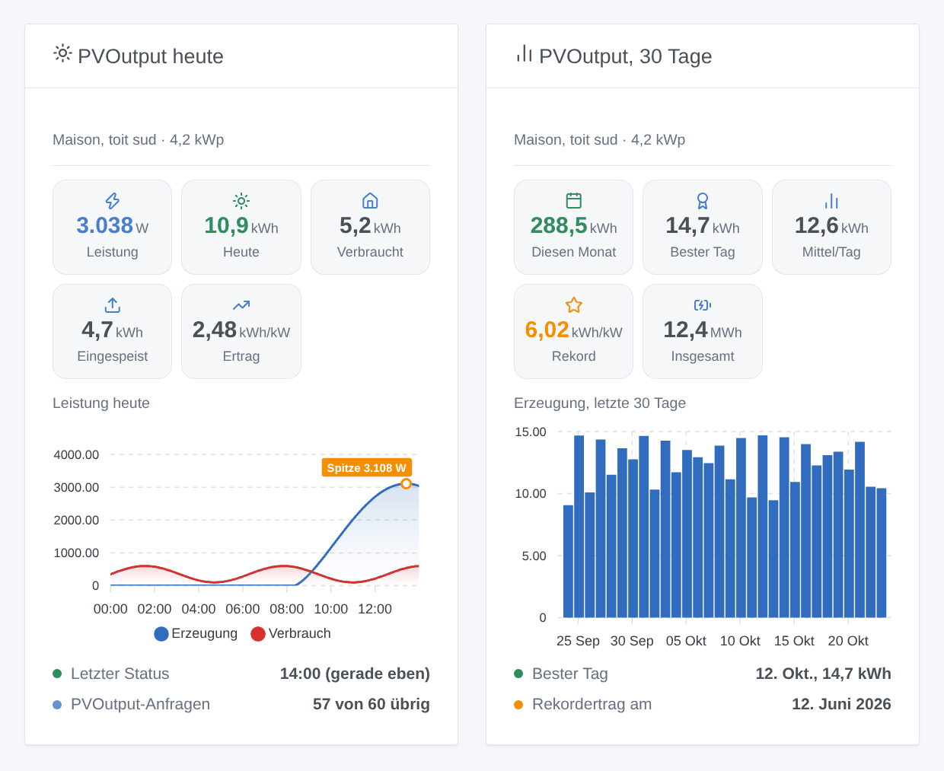944x771 pixels.
Task: Click the house icon above Verbraucht
Action: point(370,201)
